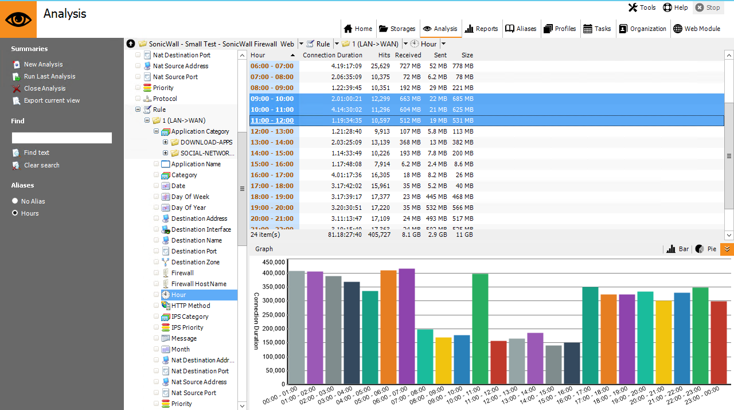Click the Close Analysis red X icon

point(16,88)
